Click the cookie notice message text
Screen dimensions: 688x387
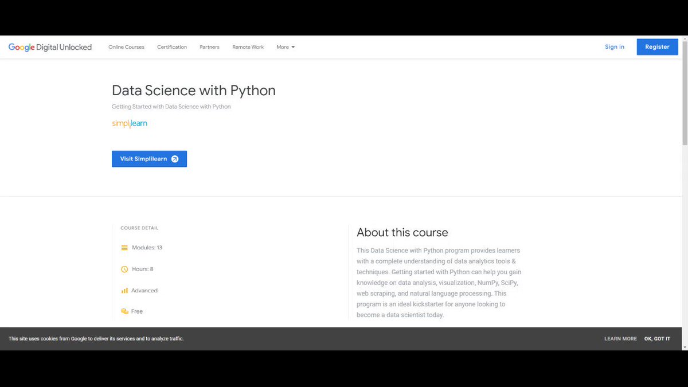tap(96, 339)
